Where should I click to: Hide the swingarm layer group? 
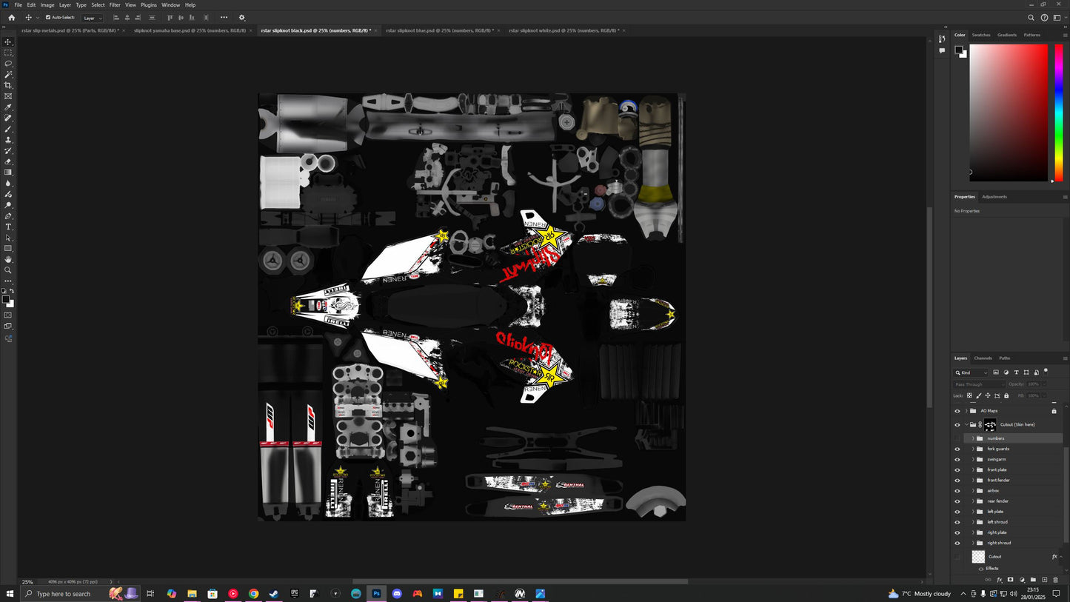pos(957,459)
